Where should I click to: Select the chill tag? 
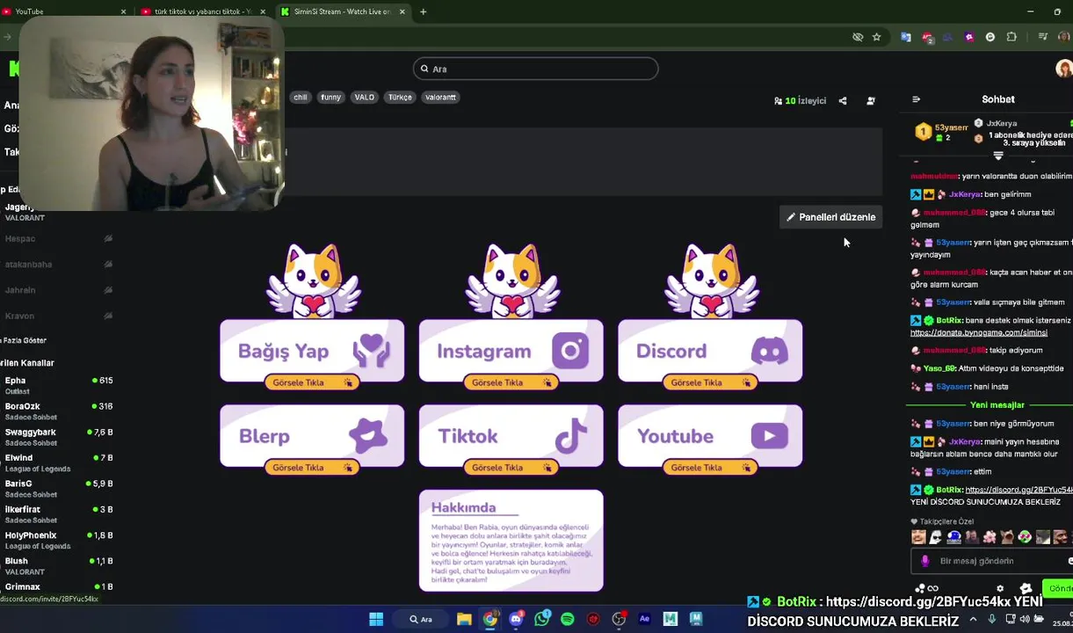(301, 98)
